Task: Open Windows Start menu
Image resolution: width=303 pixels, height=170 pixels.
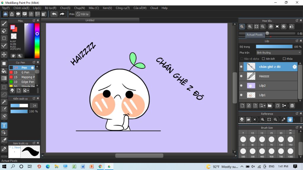Action: point(4,166)
